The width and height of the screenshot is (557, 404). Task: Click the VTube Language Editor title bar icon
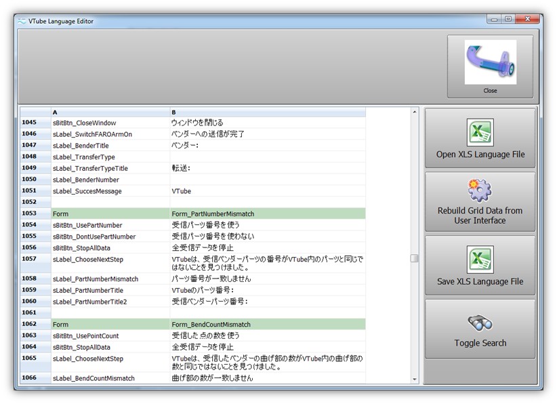coord(22,21)
